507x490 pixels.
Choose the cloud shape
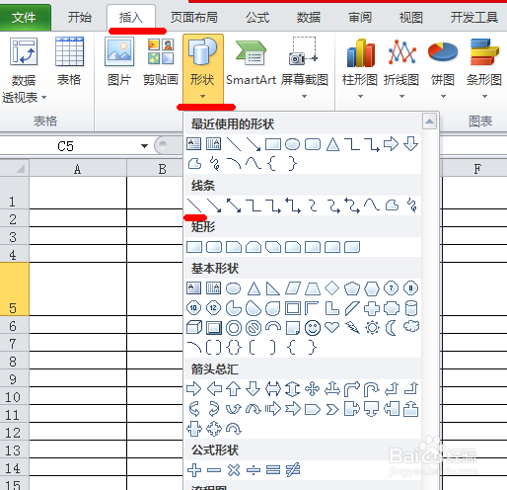point(411,327)
